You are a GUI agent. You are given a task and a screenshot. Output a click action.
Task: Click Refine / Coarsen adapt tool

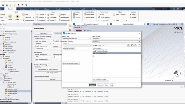tap(120, 14)
